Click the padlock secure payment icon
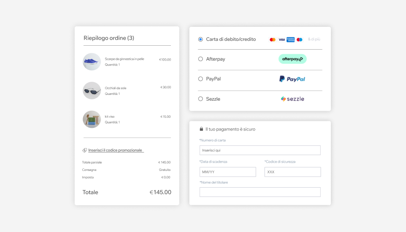Screen dimensions: 406x232 (x=201, y=129)
